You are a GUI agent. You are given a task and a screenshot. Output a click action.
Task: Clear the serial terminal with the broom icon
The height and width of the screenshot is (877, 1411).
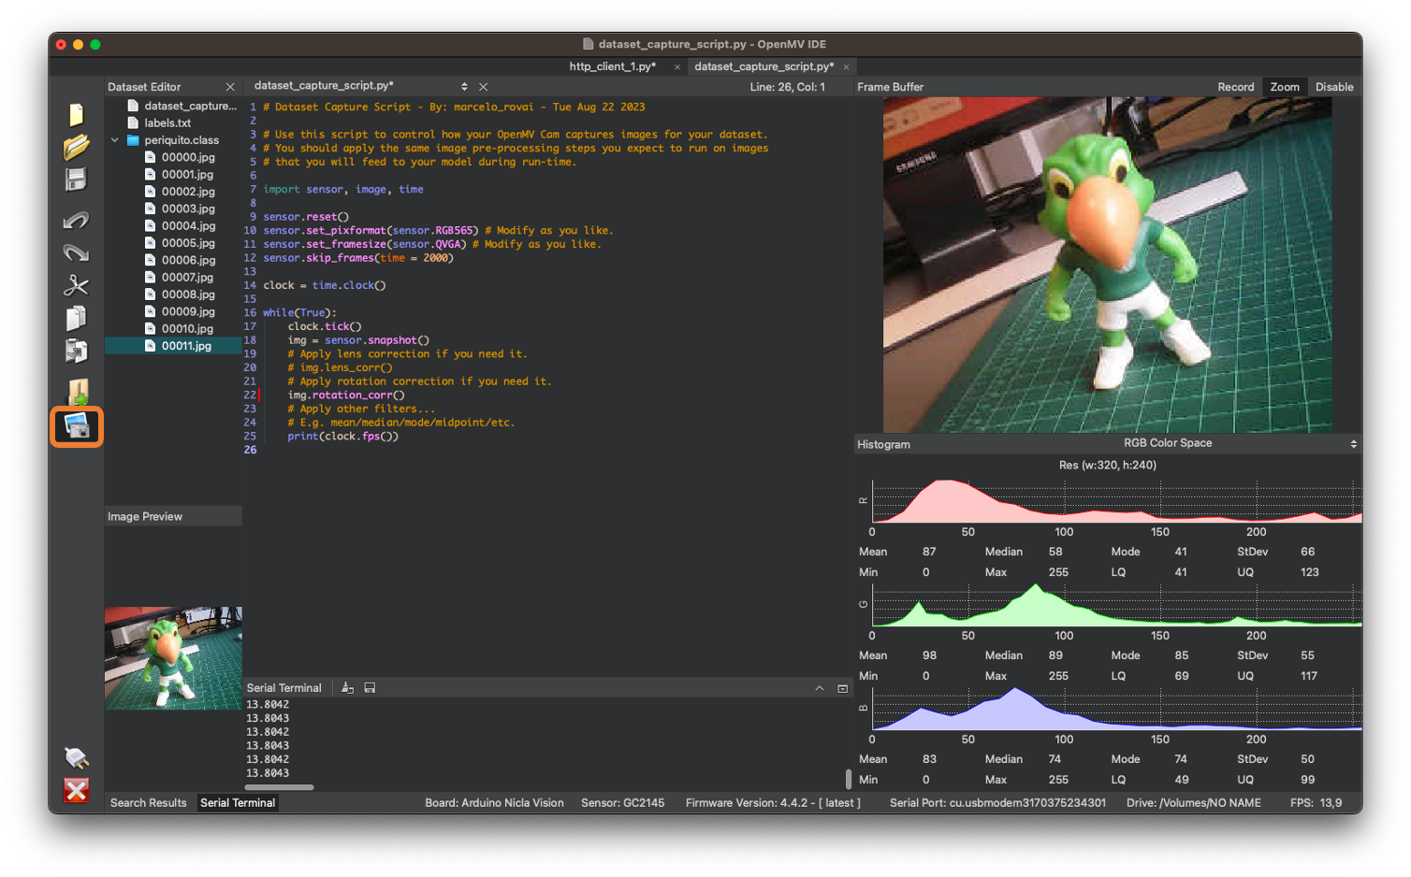point(347,688)
